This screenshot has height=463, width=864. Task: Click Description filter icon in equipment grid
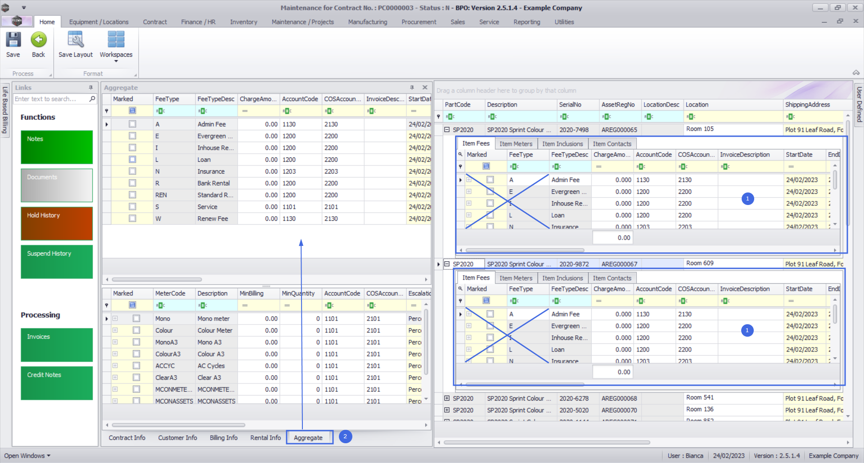(492, 117)
